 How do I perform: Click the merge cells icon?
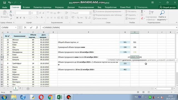66,17
